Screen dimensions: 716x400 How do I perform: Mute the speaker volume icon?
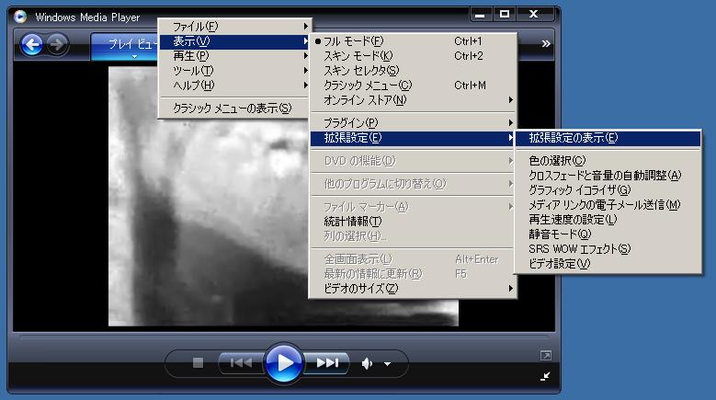point(367,363)
